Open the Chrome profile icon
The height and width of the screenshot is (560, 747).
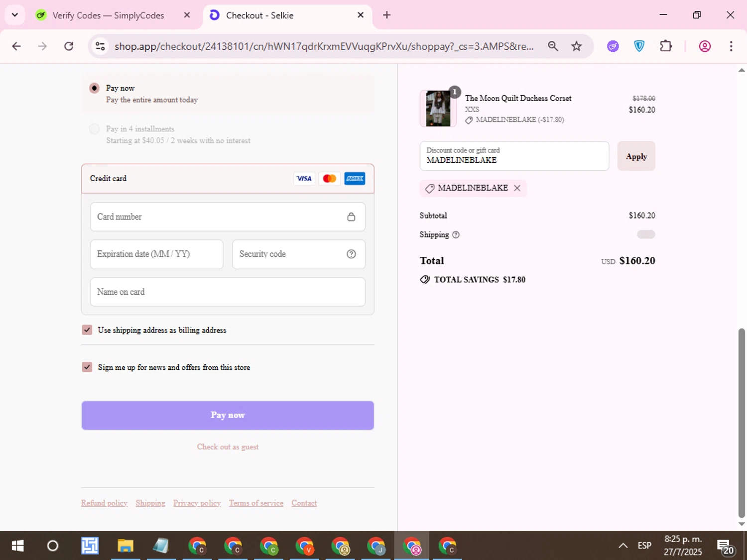tap(705, 46)
